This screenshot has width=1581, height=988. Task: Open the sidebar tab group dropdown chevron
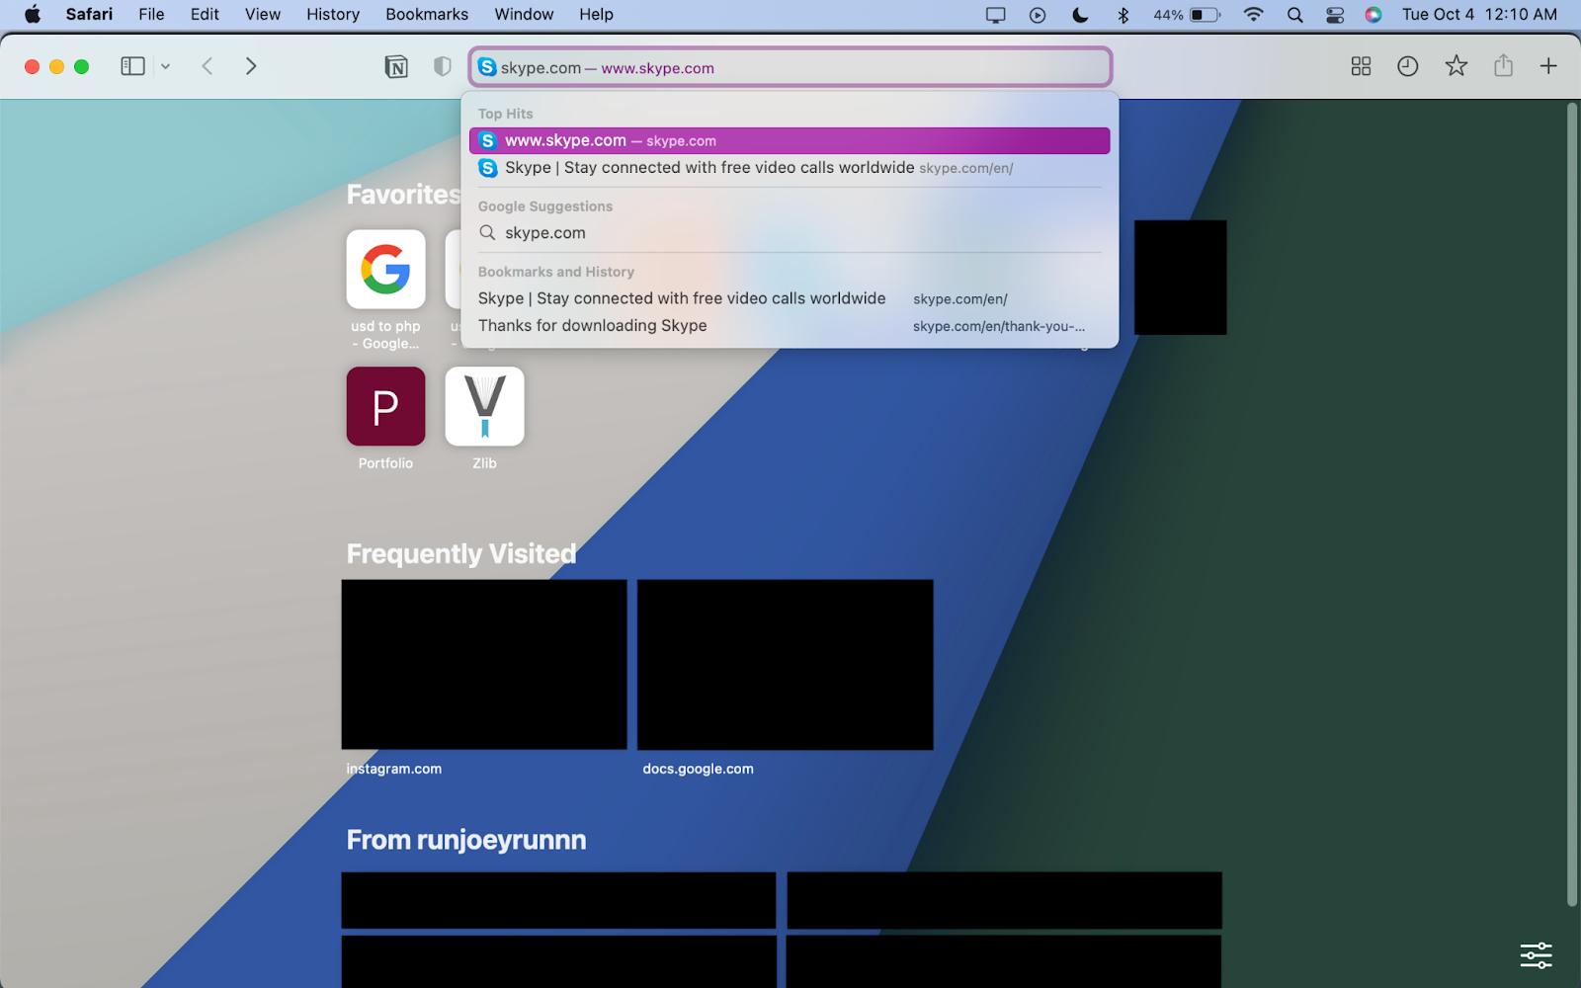[165, 66]
